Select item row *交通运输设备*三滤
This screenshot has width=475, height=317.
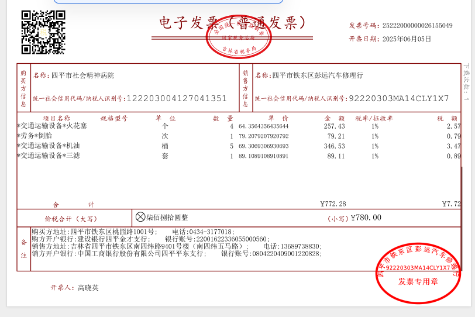[x=239, y=156]
